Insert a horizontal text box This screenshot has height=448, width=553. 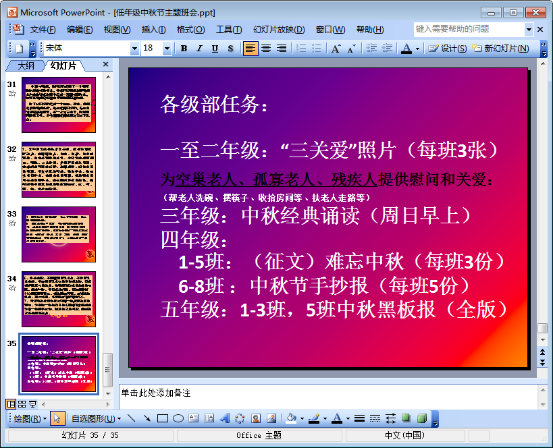(x=193, y=418)
